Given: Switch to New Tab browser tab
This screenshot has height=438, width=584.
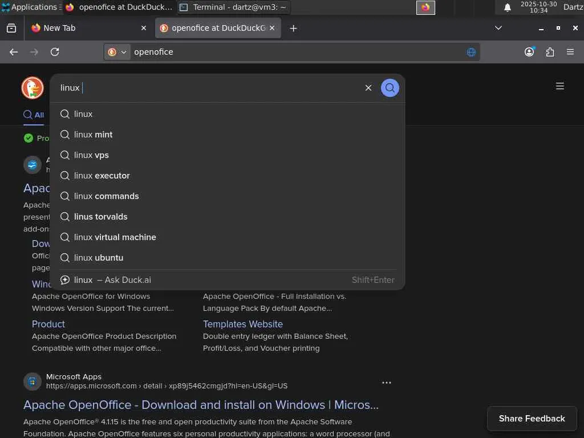Looking at the screenshot, I should click(88, 29).
